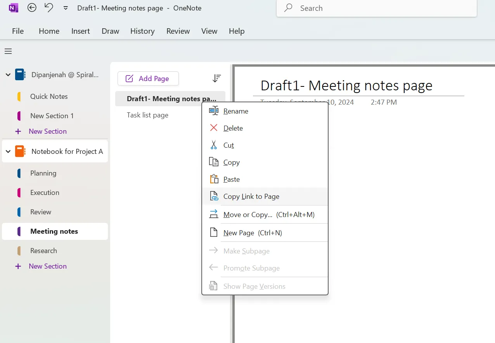Click into the Search input field
The height and width of the screenshot is (343, 495).
click(x=376, y=8)
